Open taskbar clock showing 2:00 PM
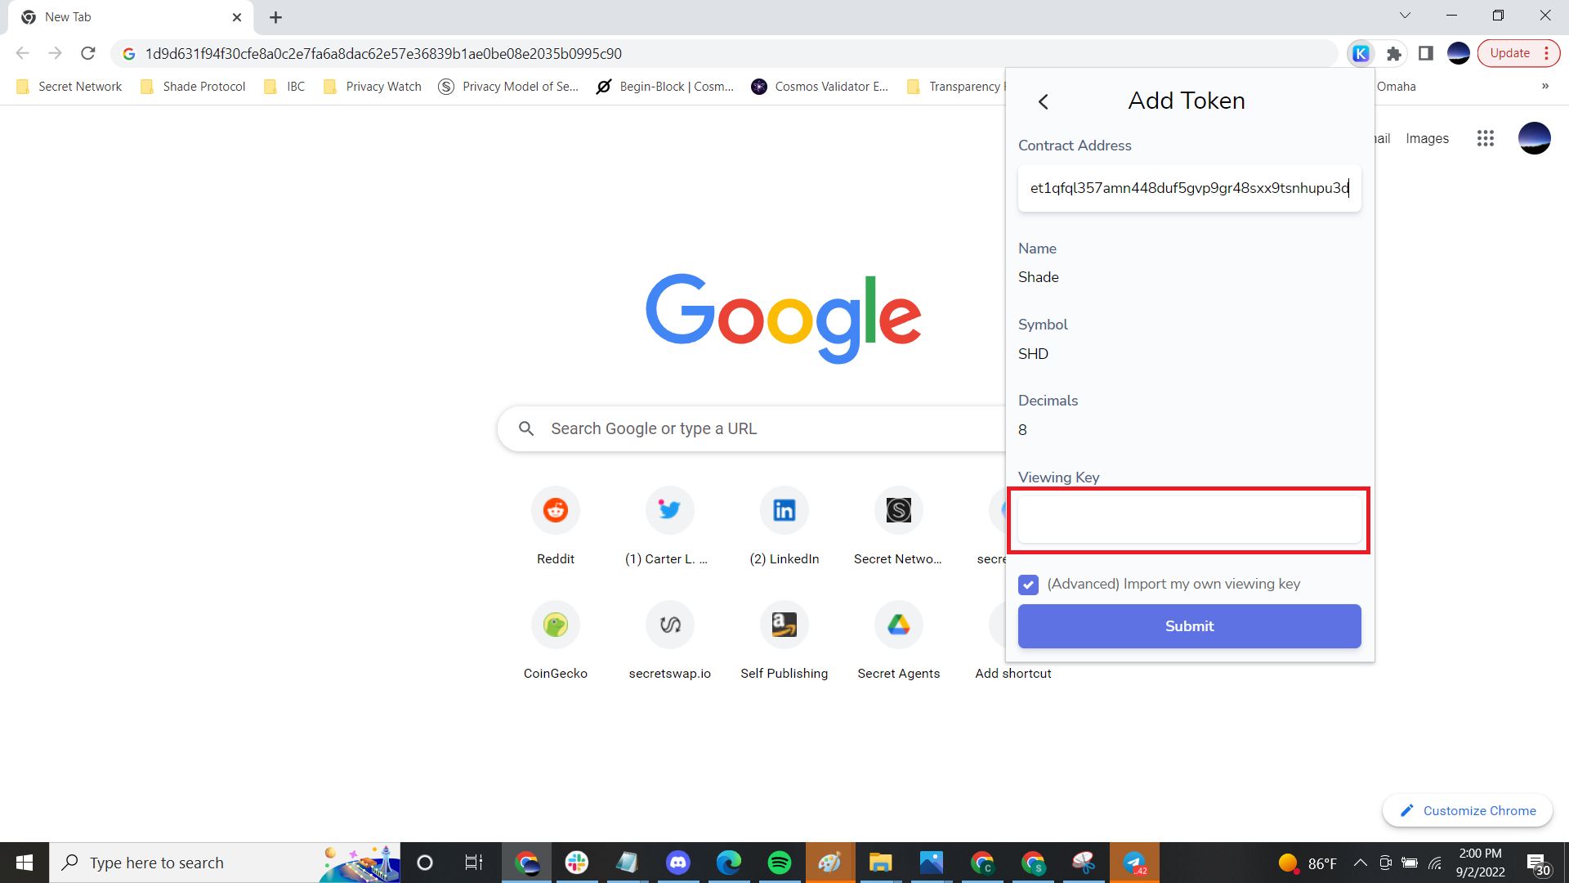Viewport: 1569px width, 883px height. coord(1480,863)
